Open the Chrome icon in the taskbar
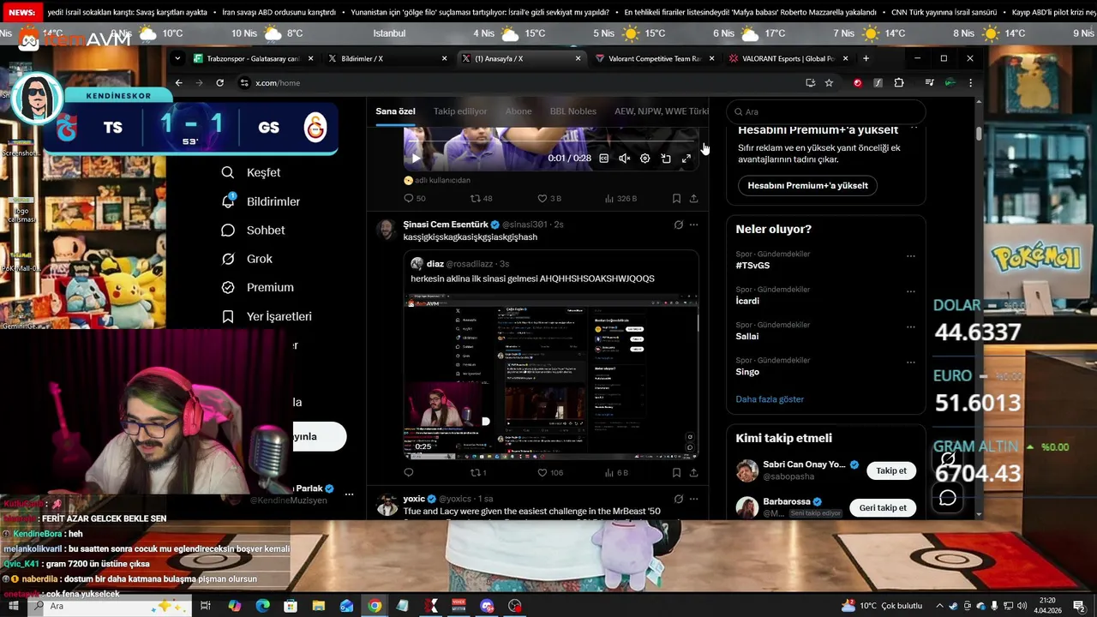This screenshot has width=1097, height=617. [375, 606]
